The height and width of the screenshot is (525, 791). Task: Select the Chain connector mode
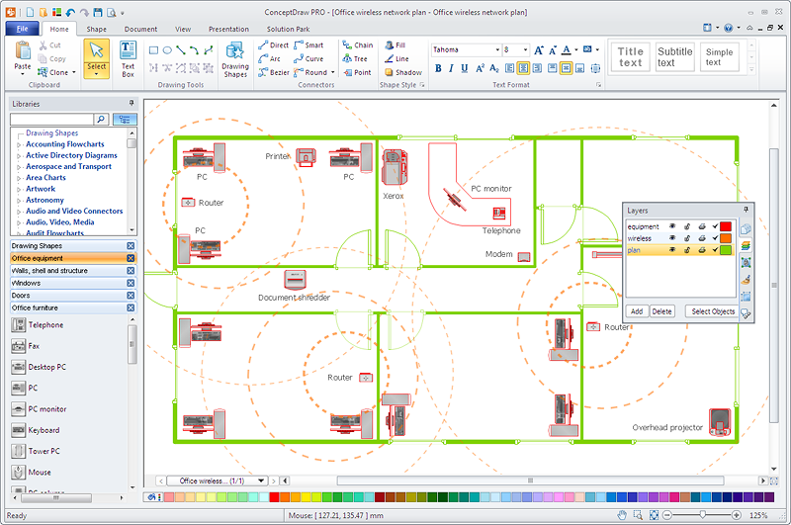pyautogui.click(x=357, y=44)
